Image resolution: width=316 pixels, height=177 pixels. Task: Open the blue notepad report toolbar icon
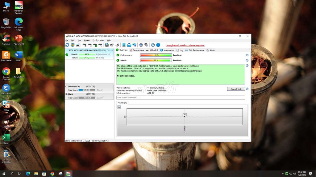click(x=124, y=45)
